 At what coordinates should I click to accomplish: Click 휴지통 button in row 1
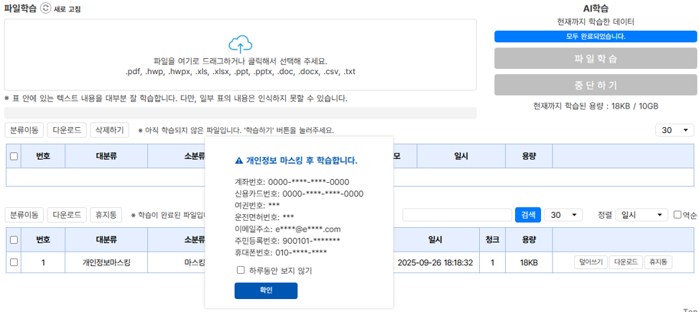(x=657, y=262)
